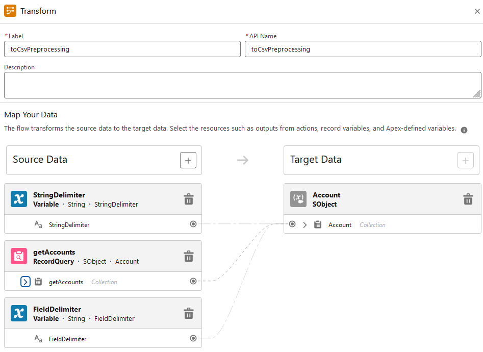
Task: Delete the Account target resource
Action: pyautogui.click(x=468, y=199)
